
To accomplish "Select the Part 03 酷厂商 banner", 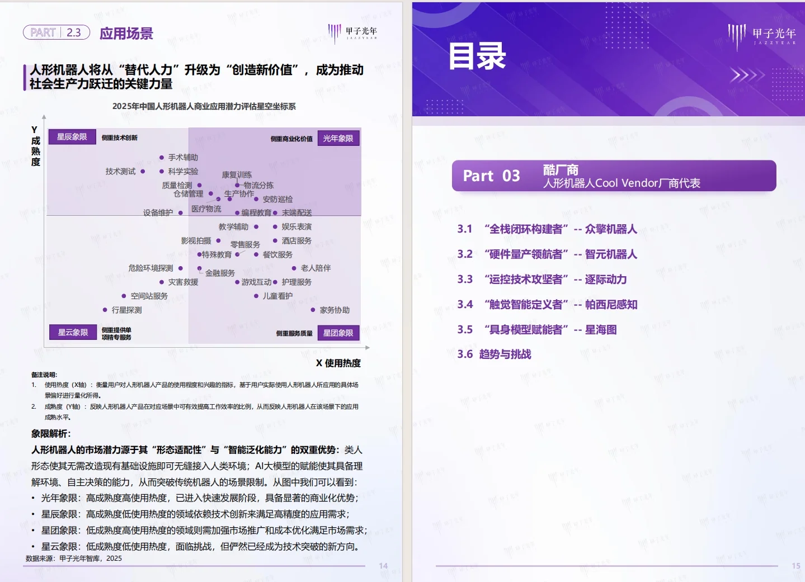I will tap(614, 176).
